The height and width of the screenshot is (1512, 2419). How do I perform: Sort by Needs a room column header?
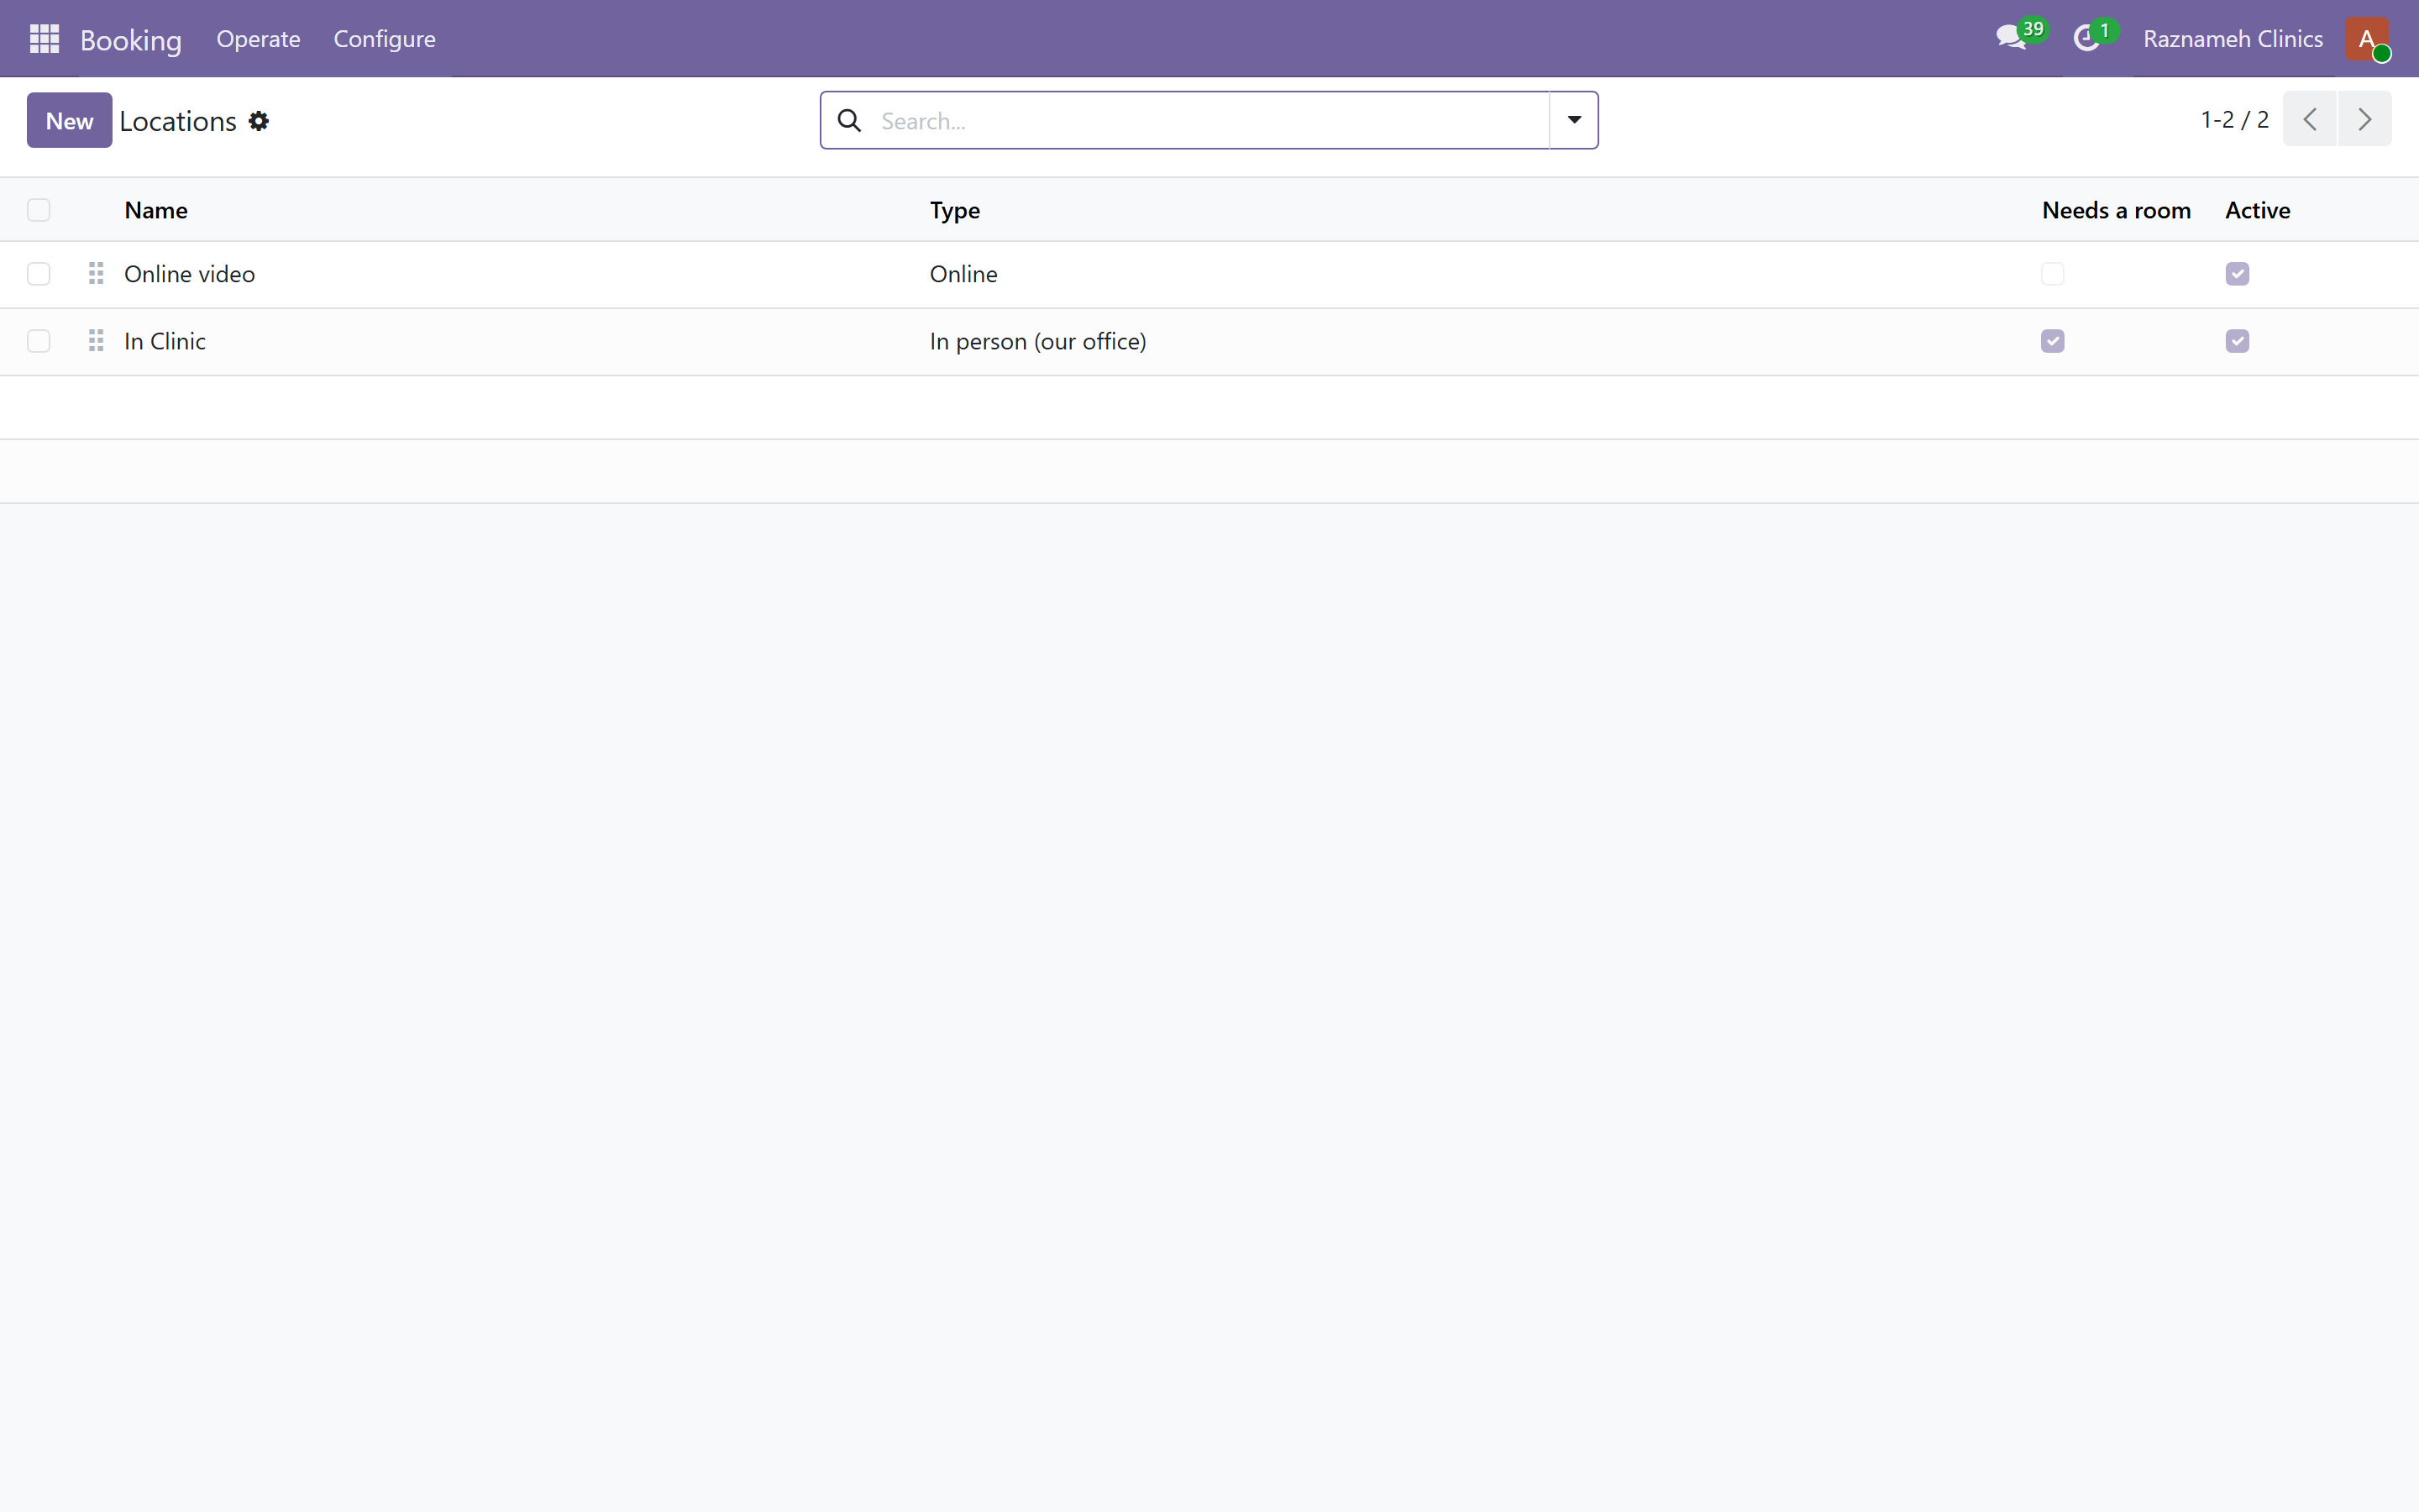coord(2116,210)
